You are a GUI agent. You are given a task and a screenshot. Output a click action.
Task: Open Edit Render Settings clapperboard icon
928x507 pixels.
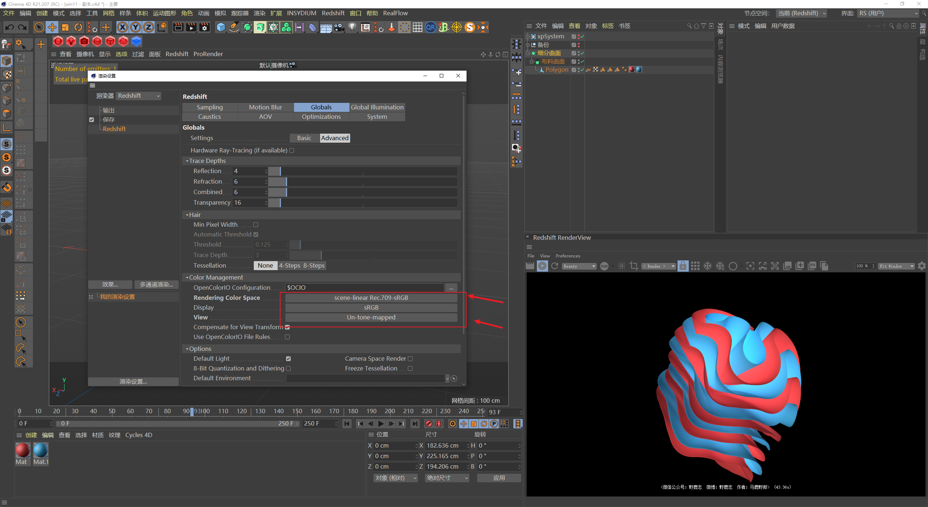point(204,27)
